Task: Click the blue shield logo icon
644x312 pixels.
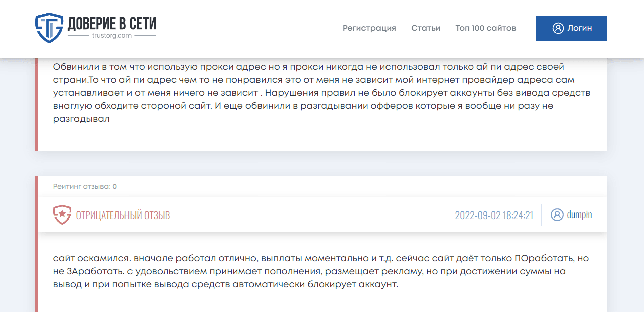Action: click(x=49, y=28)
